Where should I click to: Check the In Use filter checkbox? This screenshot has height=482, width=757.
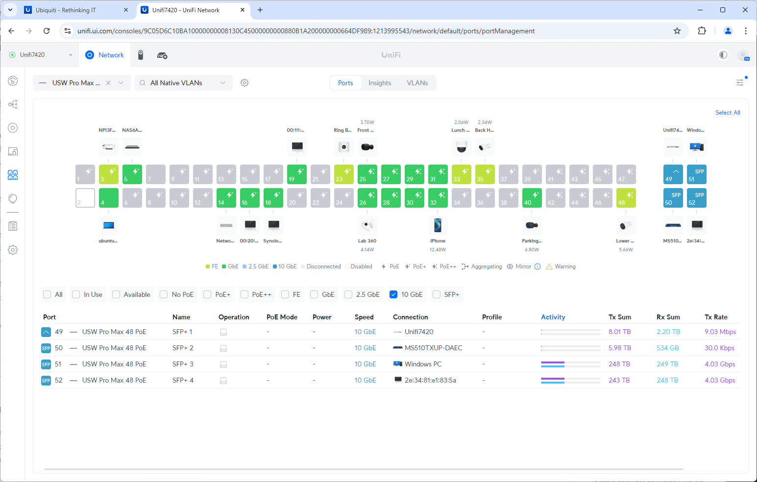coord(76,294)
